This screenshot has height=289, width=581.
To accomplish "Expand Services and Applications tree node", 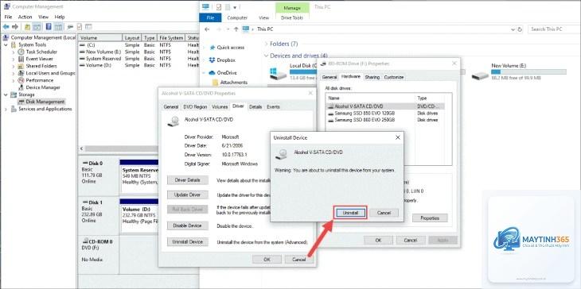I will tap(6, 109).
